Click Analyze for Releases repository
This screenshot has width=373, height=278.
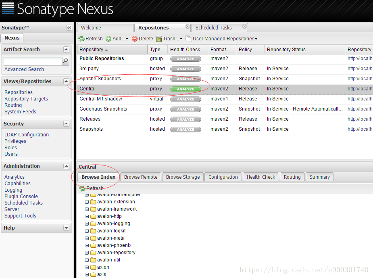[185, 119]
